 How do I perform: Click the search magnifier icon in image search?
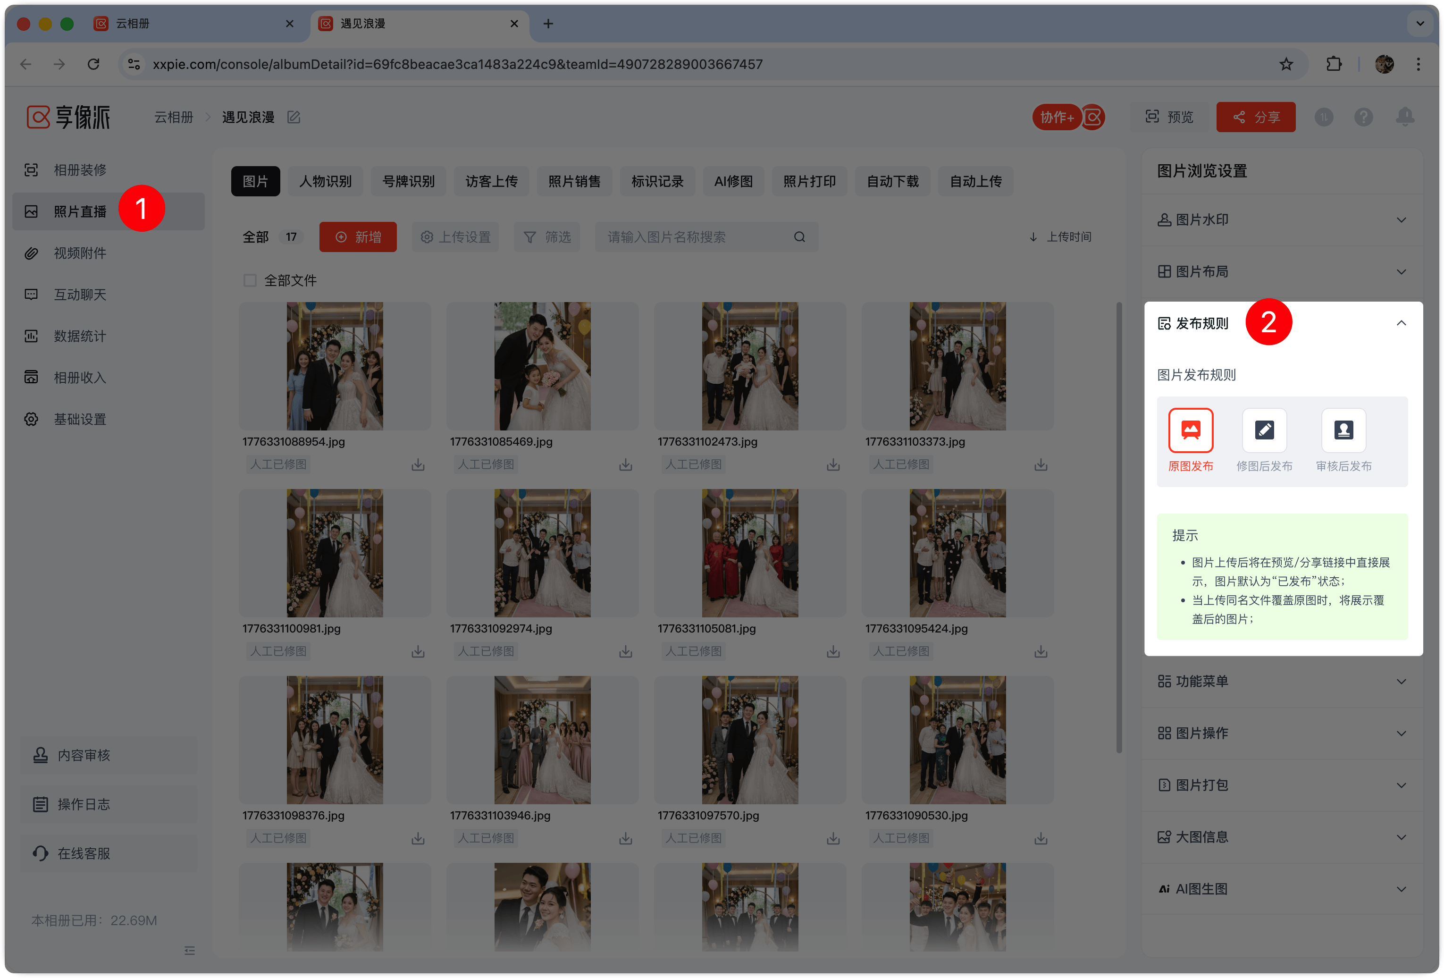(x=800, y=237)
